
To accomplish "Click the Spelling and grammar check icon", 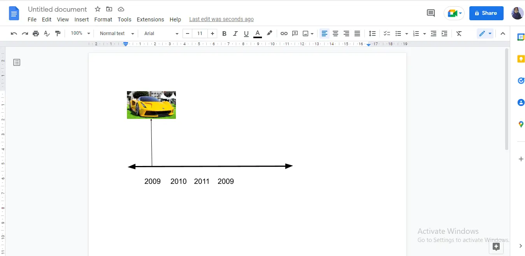I will click(47, 33).
